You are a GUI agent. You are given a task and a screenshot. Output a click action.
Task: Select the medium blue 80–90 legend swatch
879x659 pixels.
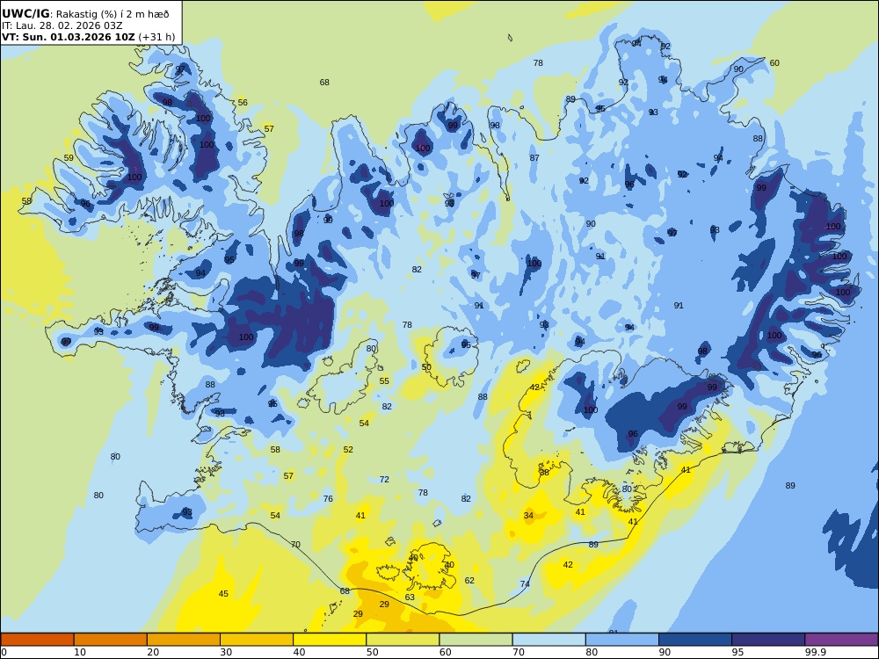pyautogui.click(x=622, y=640)
